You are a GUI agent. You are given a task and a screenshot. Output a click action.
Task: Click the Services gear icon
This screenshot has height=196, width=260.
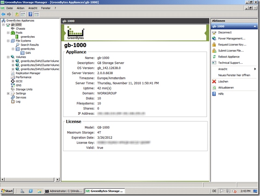tap(13, 97)
